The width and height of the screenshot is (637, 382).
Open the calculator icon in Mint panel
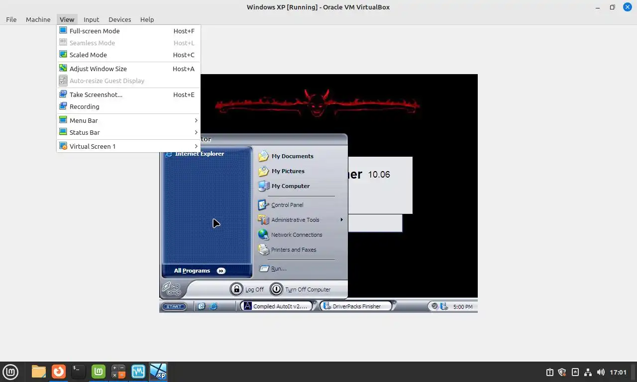click(x=118, y=372)
